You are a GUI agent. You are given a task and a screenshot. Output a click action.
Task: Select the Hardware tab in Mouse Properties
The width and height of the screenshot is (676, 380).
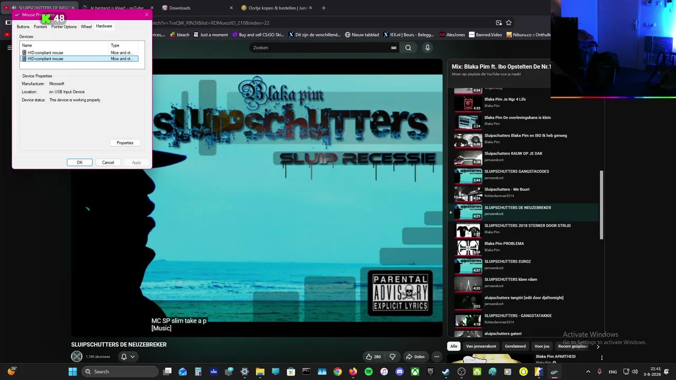[104, 26]
